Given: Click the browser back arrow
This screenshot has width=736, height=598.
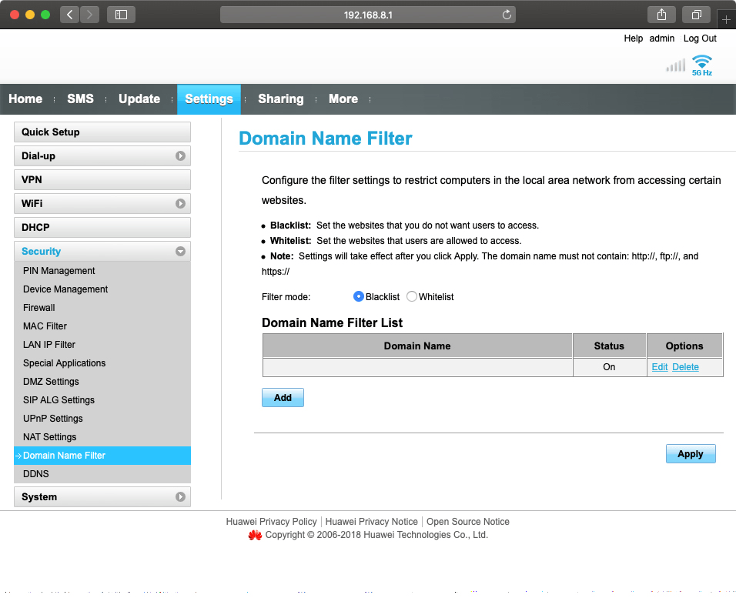Looking at the screenshot, I should 69,15.
